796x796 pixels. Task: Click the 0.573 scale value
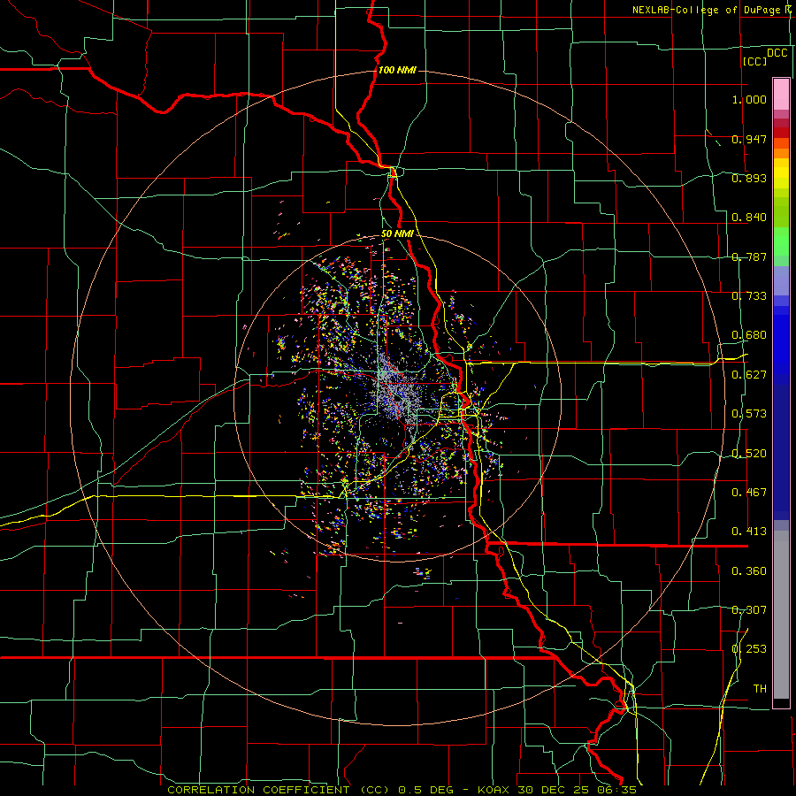[x=749, y=414]
